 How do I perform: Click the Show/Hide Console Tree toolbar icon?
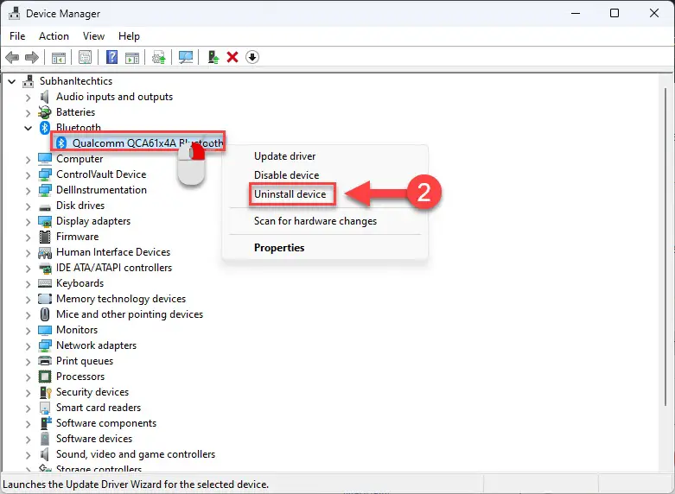click(59, 57)
